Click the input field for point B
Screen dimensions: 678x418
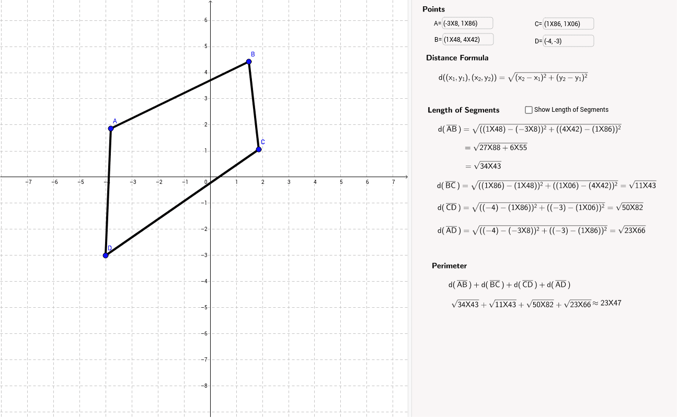(x=468, y=39)
